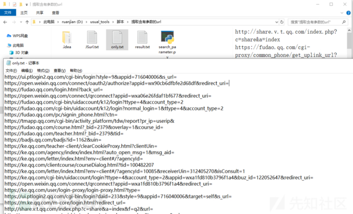
Task: Open the quick access toolbar customize dropdown
Action: [27, 4]
